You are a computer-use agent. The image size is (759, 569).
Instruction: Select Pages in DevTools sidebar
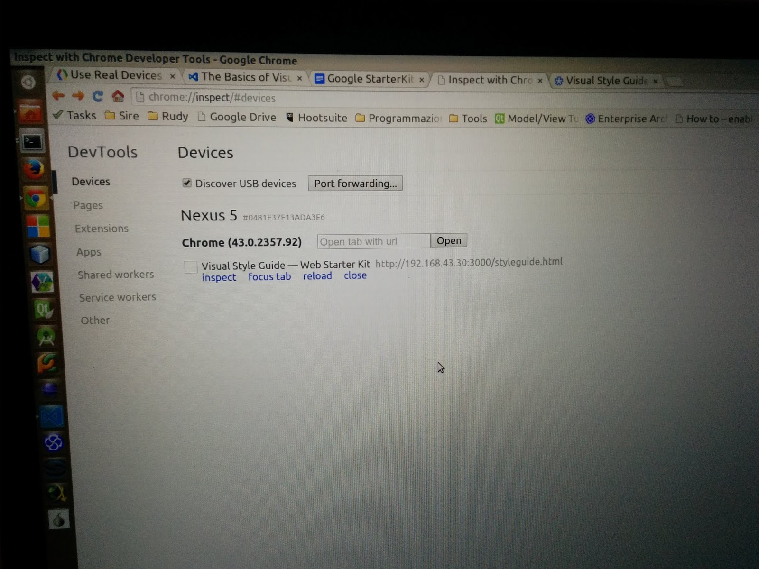(88, 205)
